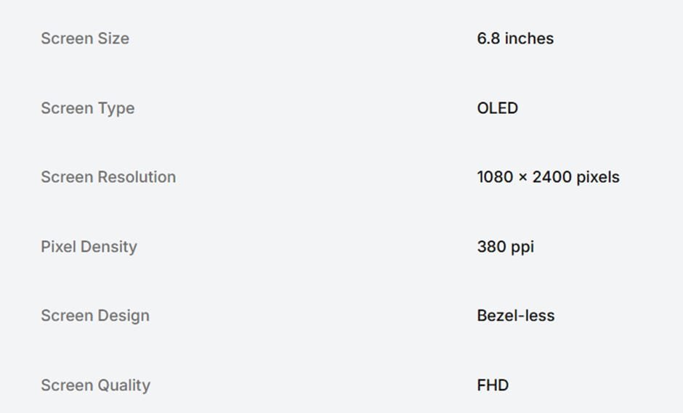Screen dimensions: 683x413
Task: Click the × symbol in the resolution value
Action: tap(523, 178)
